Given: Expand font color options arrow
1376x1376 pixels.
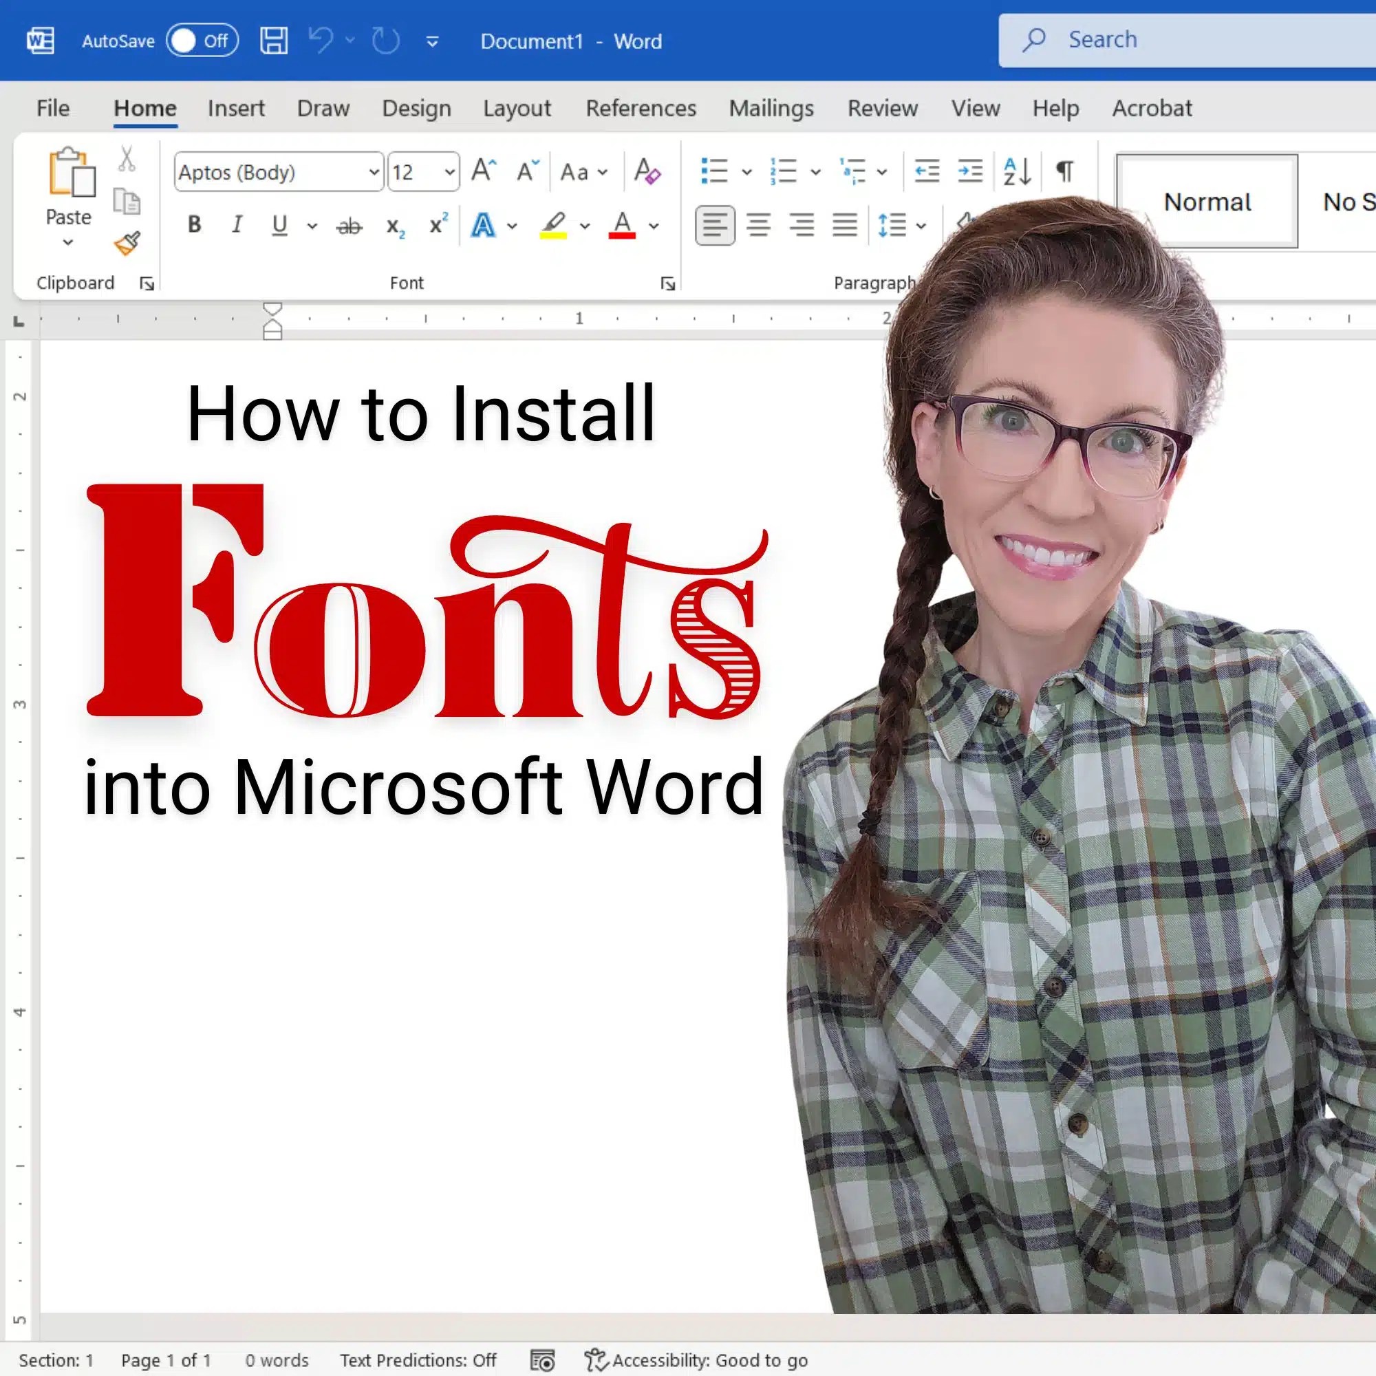Looking at the screenshot, I should click(654, 226).
